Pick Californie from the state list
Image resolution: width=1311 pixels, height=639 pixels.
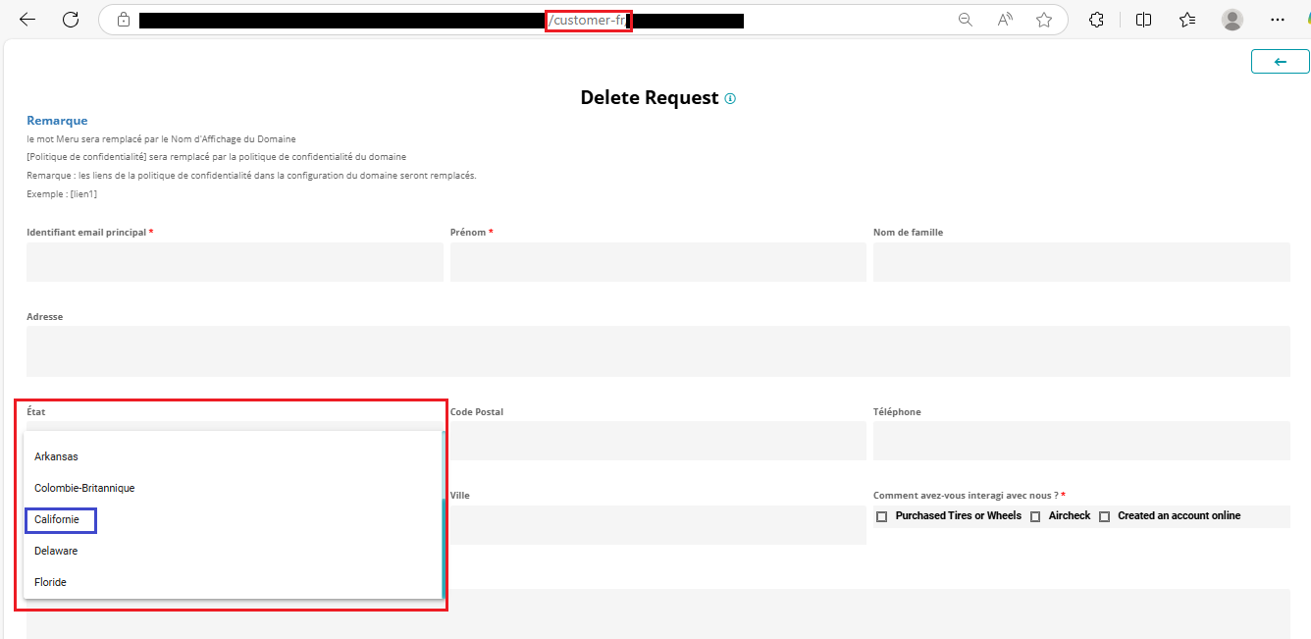coord(233,519)
